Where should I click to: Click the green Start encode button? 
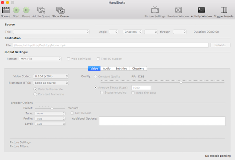pyautogui.click(x=16, y=10)
